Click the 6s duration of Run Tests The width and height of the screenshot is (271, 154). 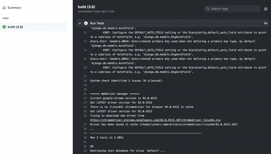coord(266,23)
